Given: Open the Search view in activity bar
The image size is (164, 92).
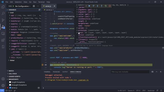Looking at the screenshot, I should pos(3,14).
